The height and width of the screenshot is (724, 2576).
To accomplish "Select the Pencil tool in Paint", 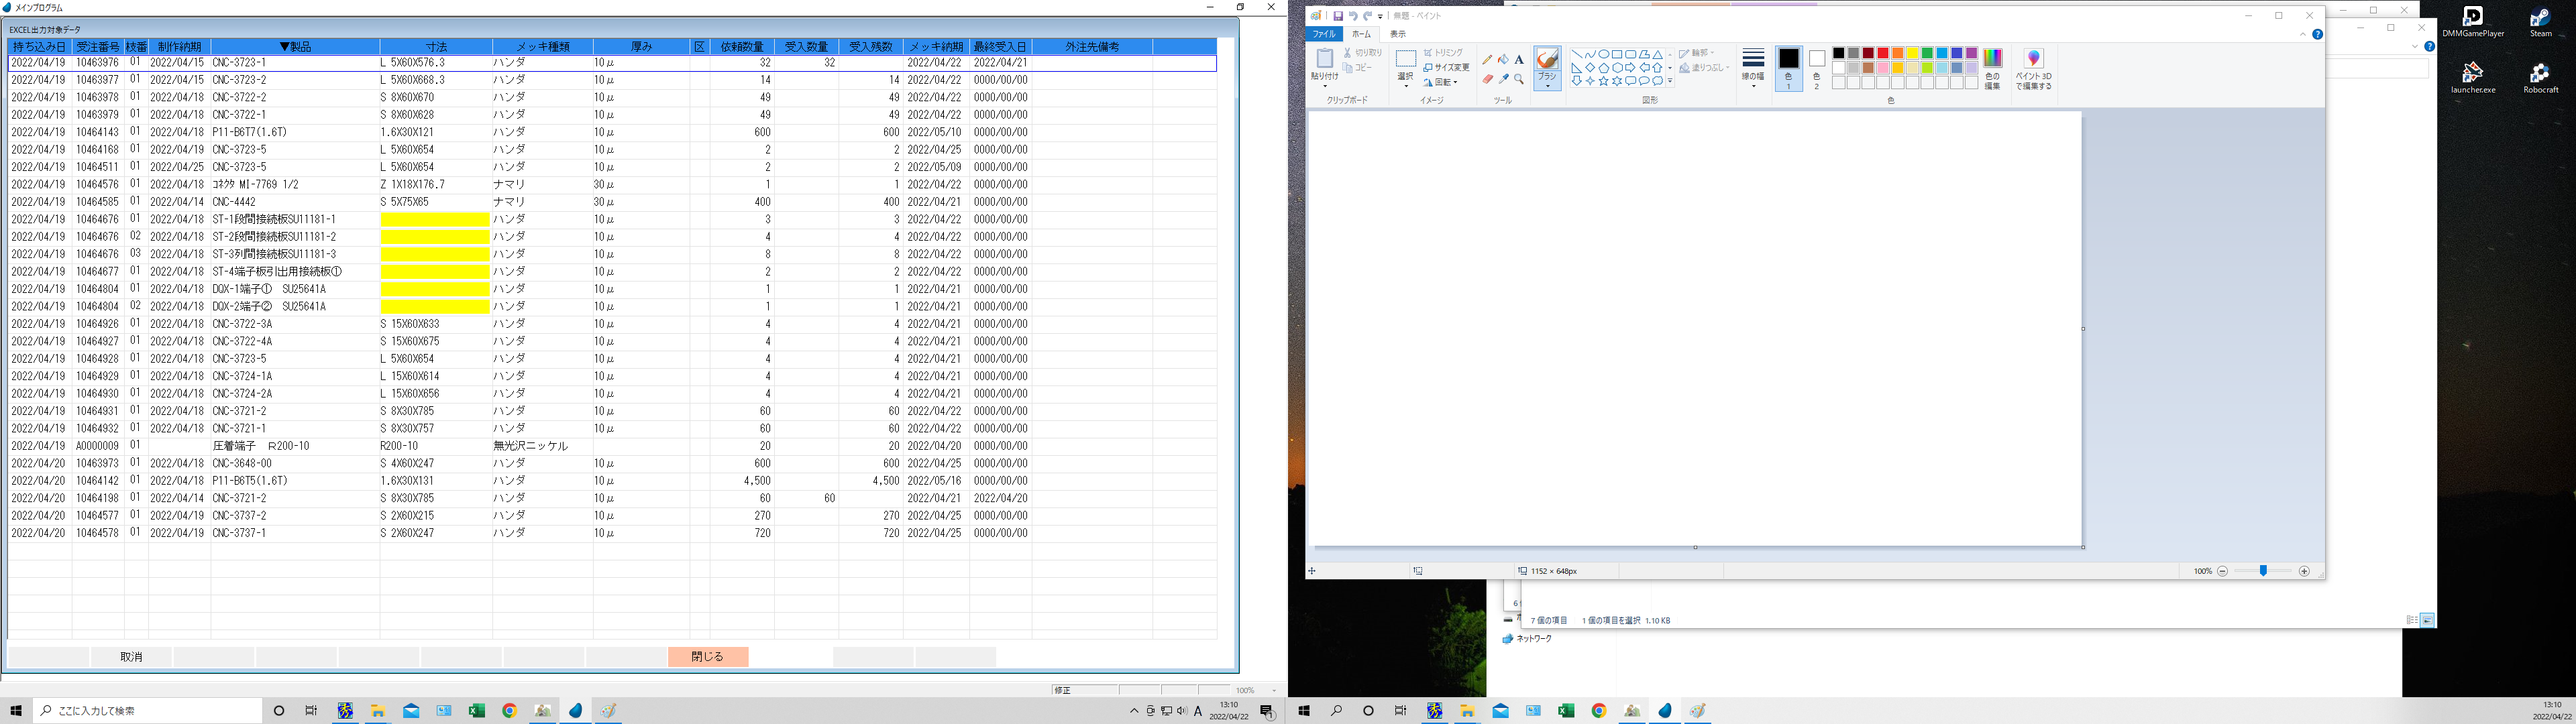I will (1487, 60).
